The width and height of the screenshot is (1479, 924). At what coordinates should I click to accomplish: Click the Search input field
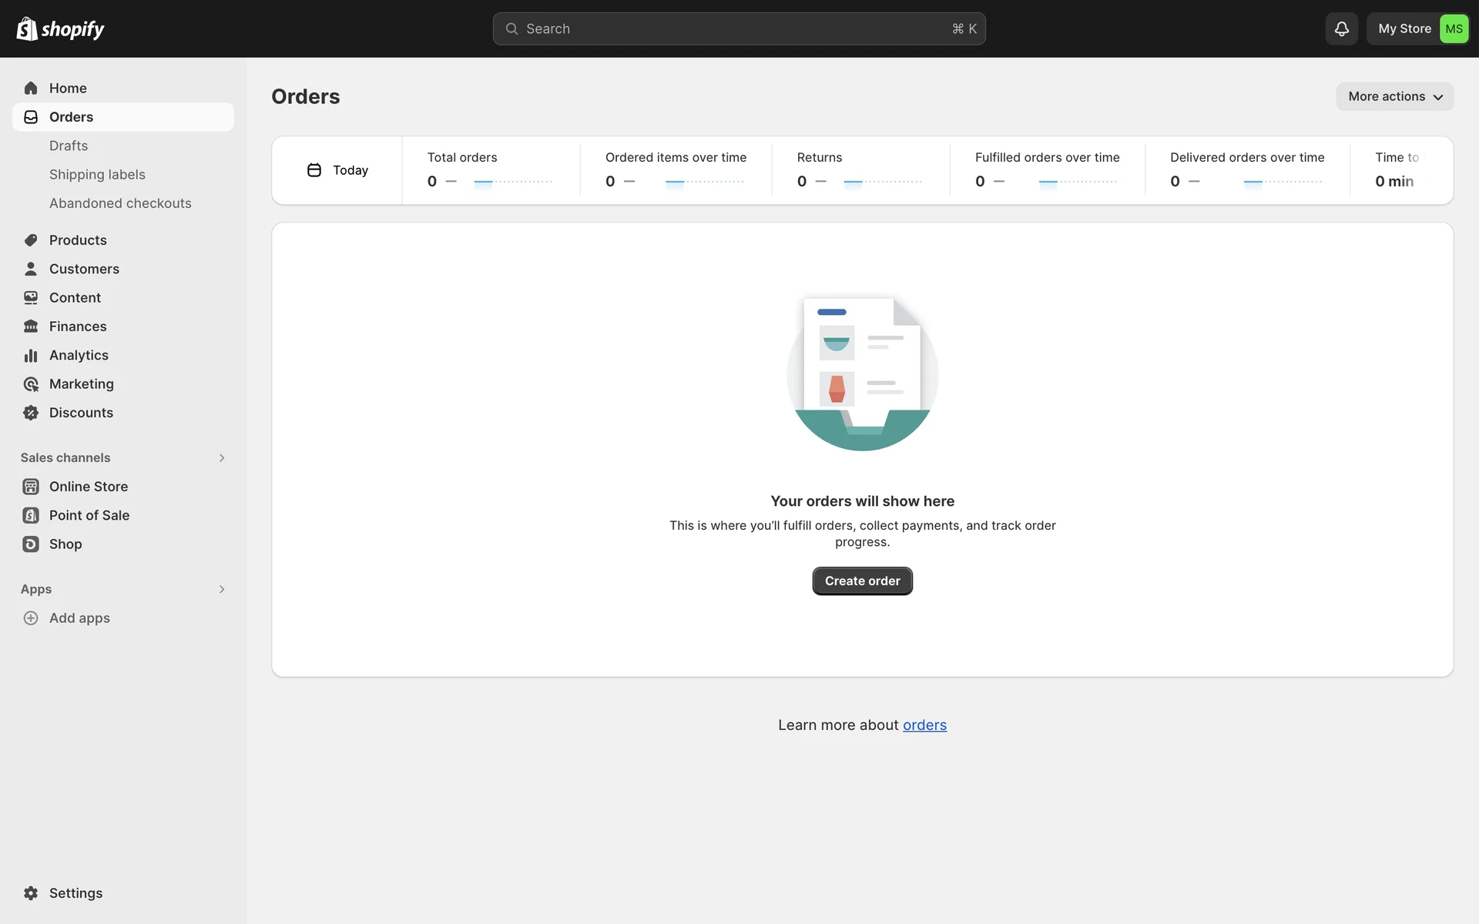point(738,28)
